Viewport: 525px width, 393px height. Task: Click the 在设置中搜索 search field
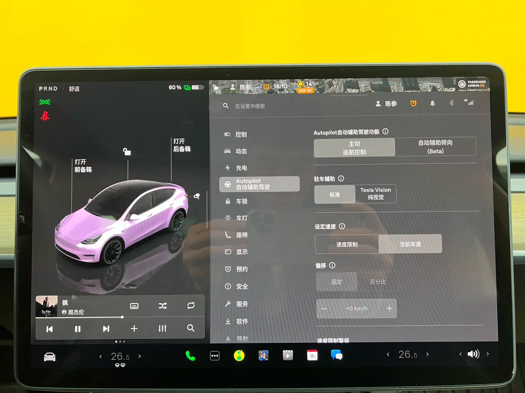pos(269,106)
